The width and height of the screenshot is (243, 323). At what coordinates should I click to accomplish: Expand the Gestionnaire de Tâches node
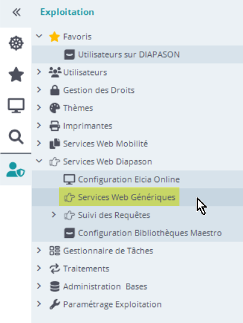pos(39,250)
